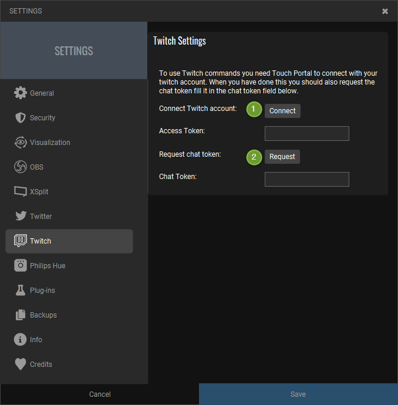
Task: Focus the Access Token input field
Action: (307, 134)
